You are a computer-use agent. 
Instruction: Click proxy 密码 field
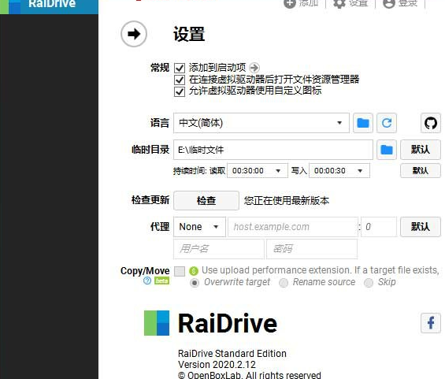pos(312,249)
